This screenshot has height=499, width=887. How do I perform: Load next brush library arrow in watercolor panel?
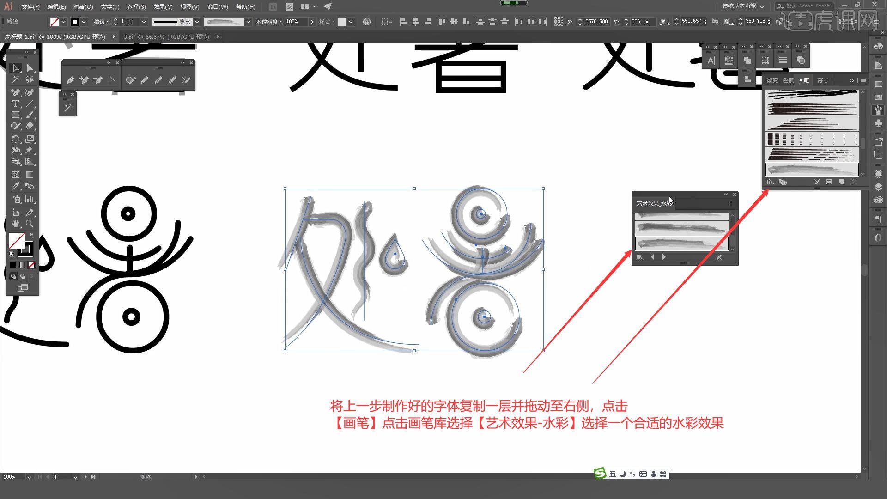[664, 257]
